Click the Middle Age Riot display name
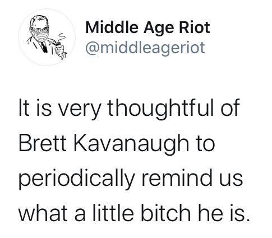Viewport: 272px width, 238px height. (x=147, y=29)
